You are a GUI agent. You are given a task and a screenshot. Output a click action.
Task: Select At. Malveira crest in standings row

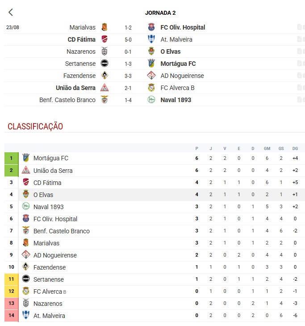tap(26, 315)
